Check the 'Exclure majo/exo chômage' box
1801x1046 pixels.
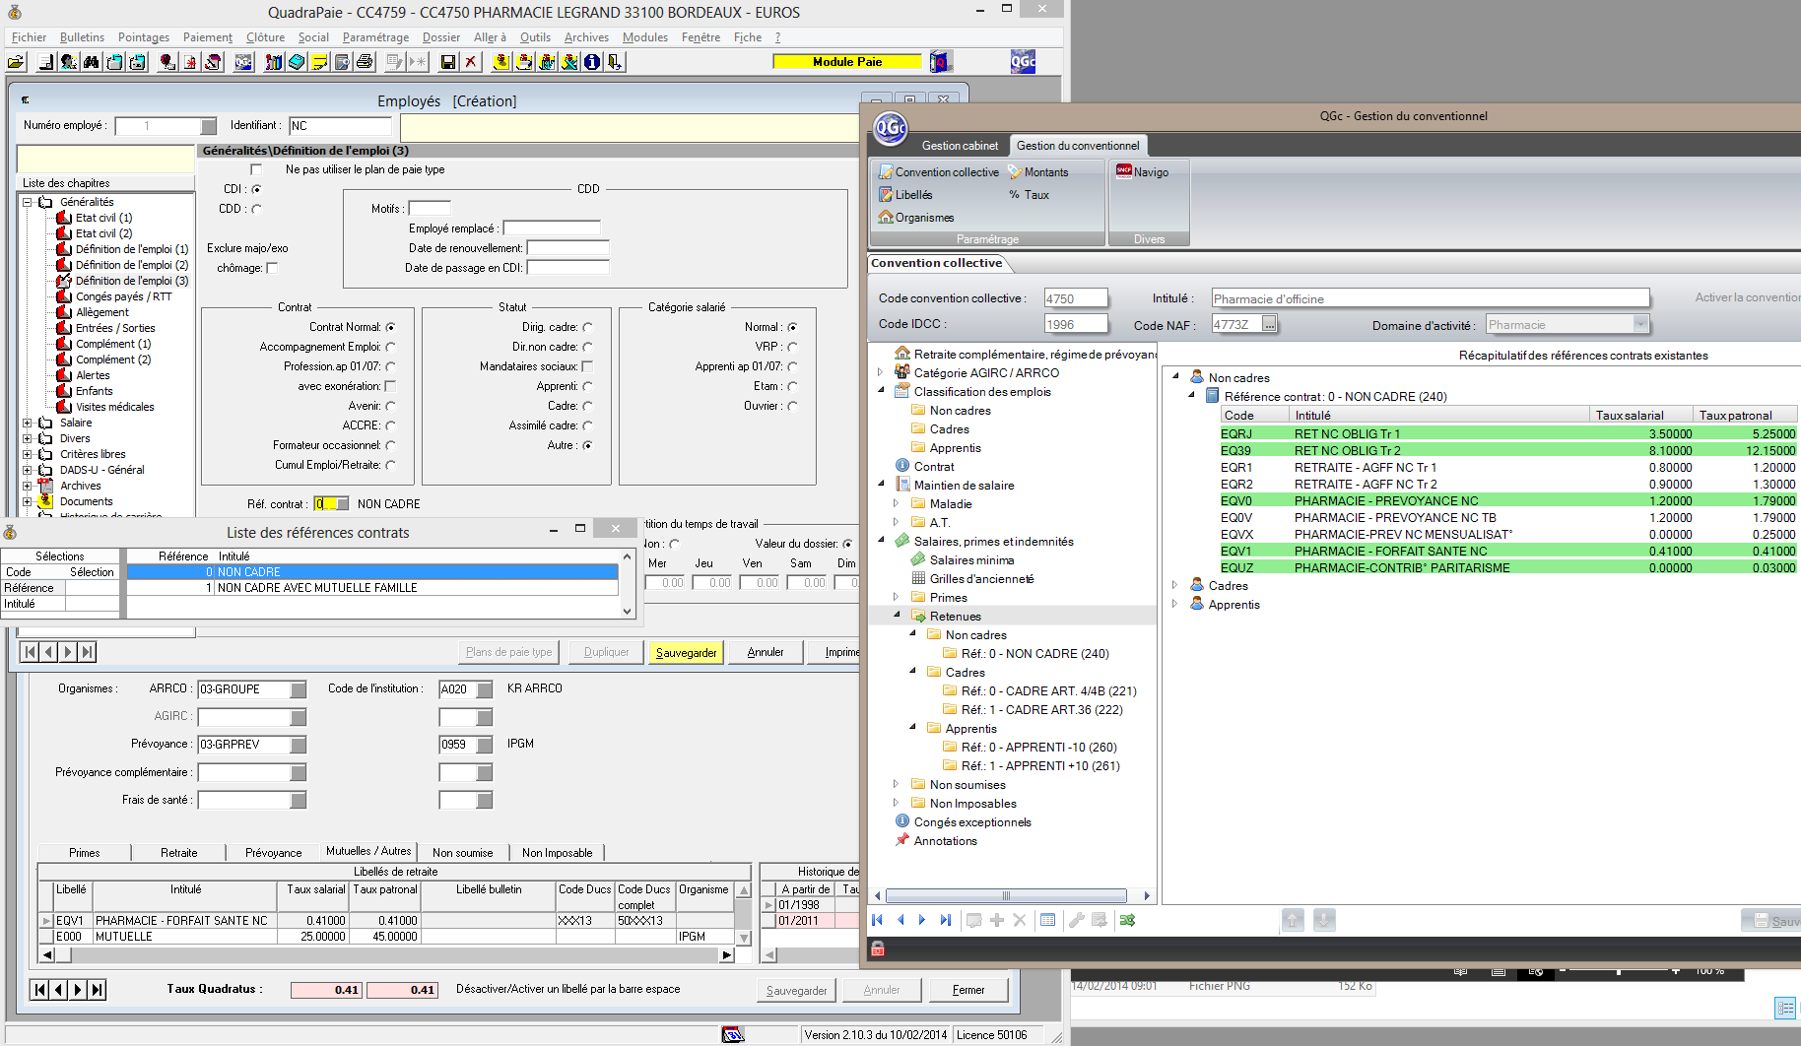tap(272, 268)
